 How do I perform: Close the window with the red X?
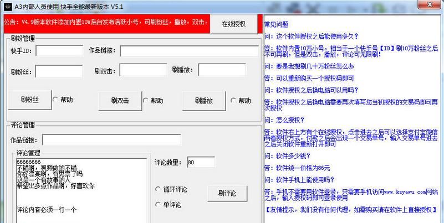[430, 4]
